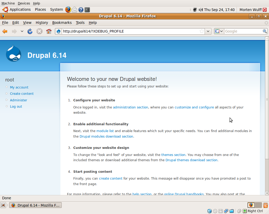Open the My account link
Viewport: 269px width, 214px height.
tap(19, 87)
